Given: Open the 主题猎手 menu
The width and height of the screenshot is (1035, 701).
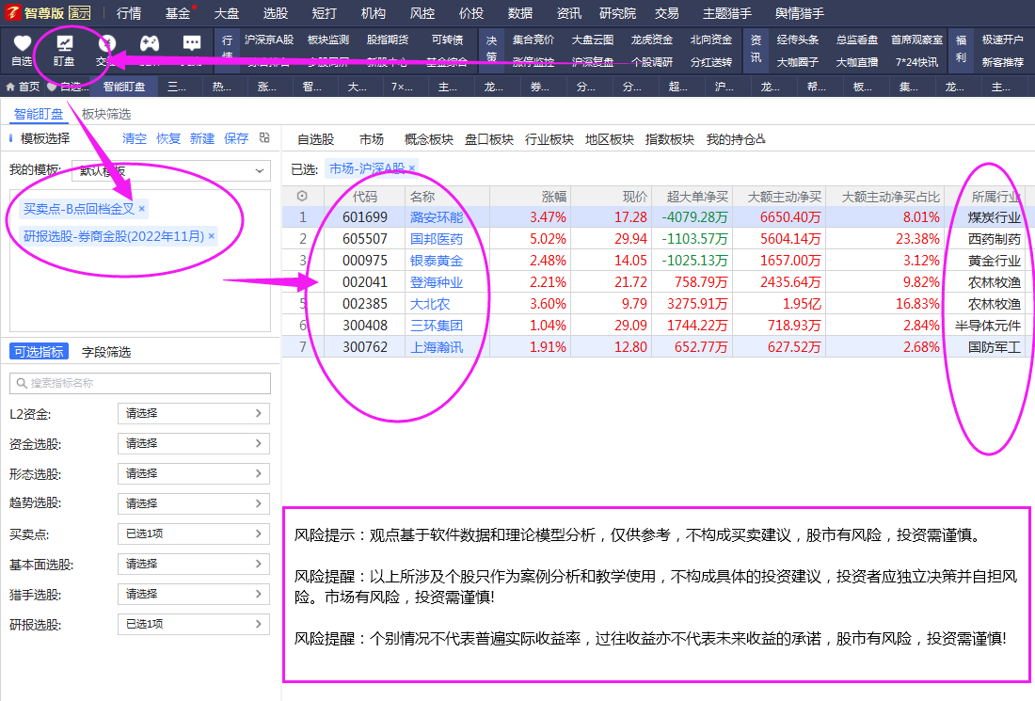Looking at the screenshot, I should click(726, 13).
